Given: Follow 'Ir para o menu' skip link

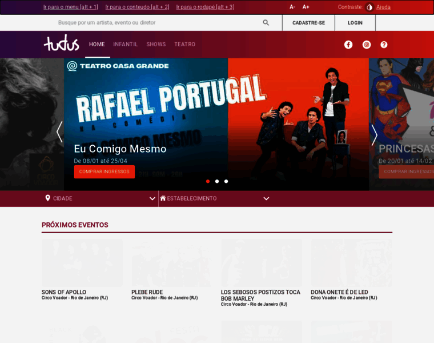Looking at the screenshot, I should (x=71, y=7).
